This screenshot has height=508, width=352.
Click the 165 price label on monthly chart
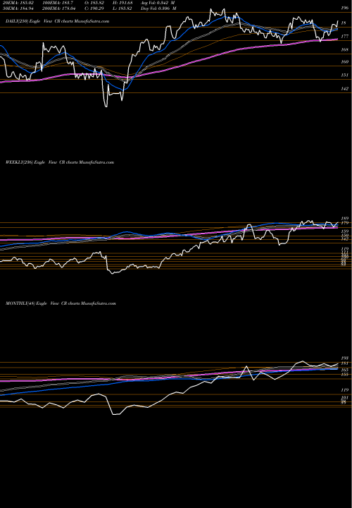[x=344, y=370]
